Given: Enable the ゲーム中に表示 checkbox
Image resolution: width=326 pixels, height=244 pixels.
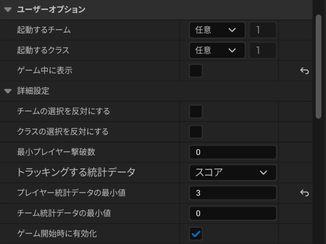Looking at the screenshot, I should click(196, 71).
